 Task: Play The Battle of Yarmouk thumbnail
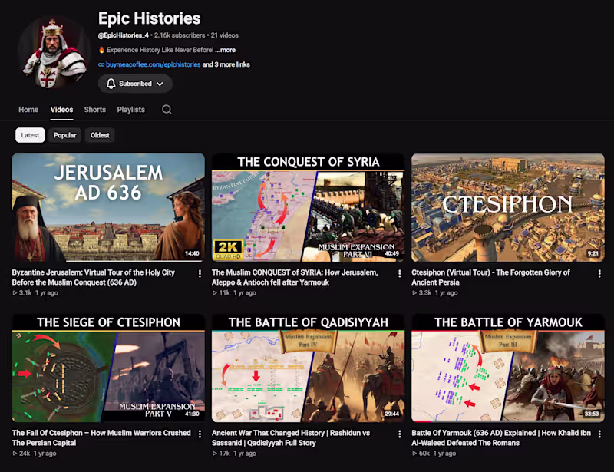coord(508,368)
